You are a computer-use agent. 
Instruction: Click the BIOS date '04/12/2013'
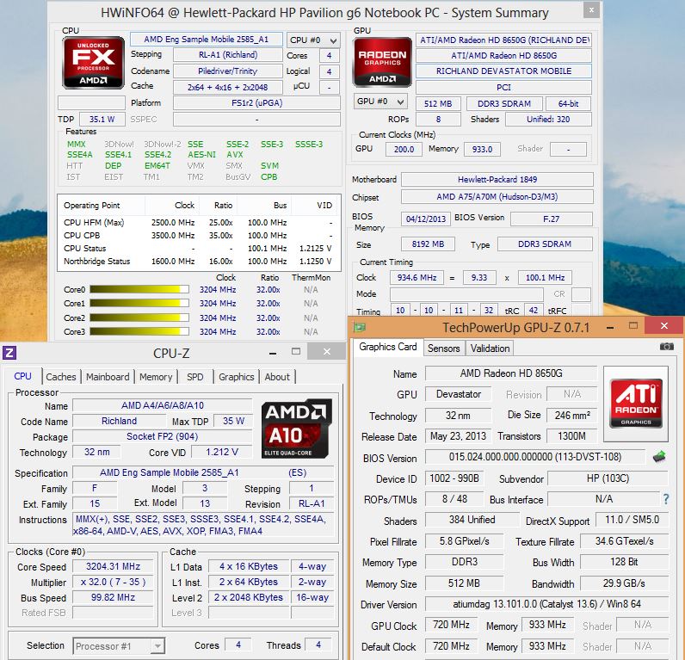coord(426,219)
